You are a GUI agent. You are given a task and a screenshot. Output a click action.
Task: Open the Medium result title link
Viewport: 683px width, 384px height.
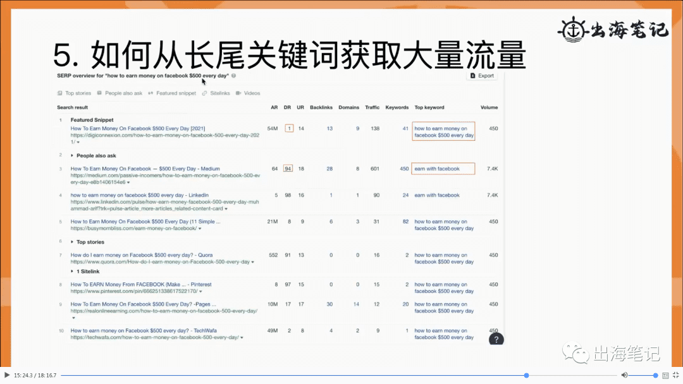(145, 169)
